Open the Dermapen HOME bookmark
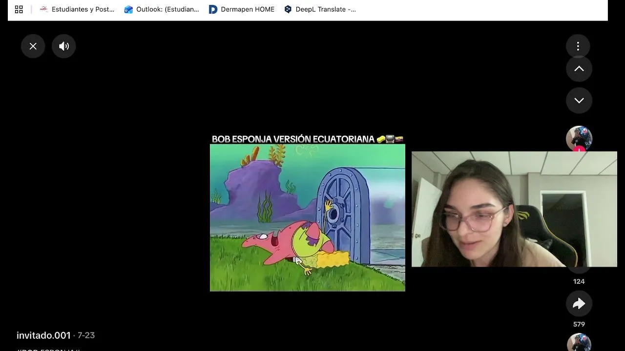 [242, 9]
